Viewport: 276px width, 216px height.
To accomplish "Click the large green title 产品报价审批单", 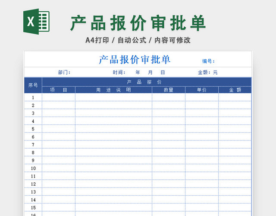I will coord(138,23).
